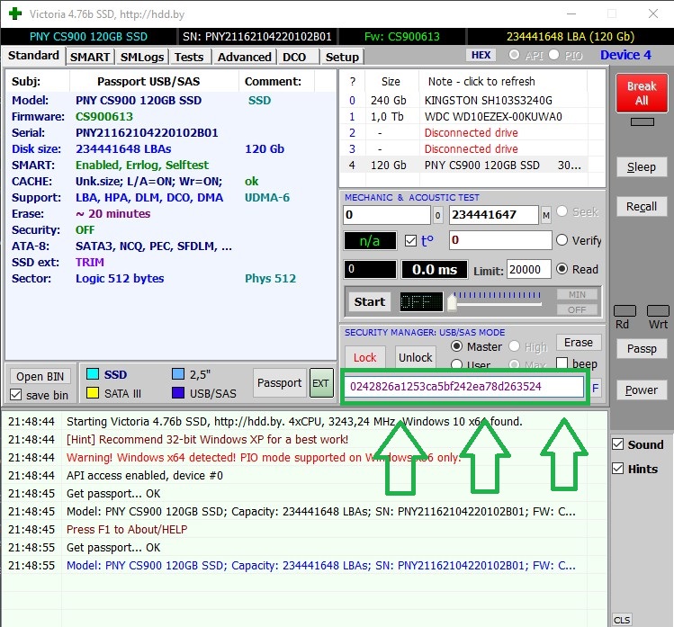Toggle the Sound checkbox
This screenshot has width=674, height=627.
pos(617,443)
